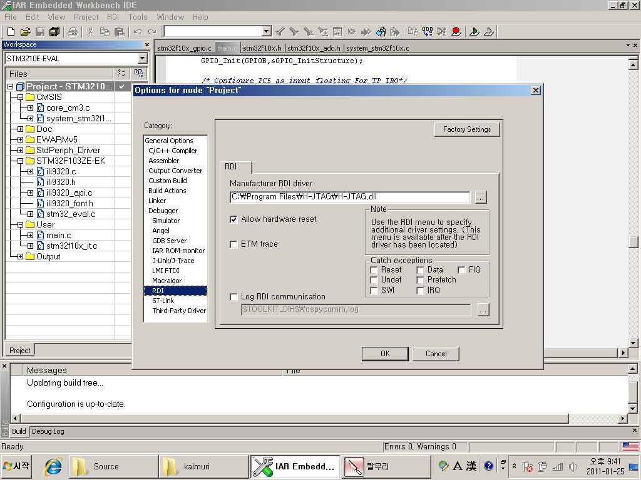Cancel the Options dialog

coord(436,354)
